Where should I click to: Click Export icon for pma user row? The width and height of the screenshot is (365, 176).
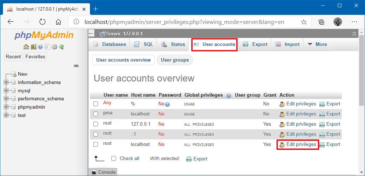[322, 114]
